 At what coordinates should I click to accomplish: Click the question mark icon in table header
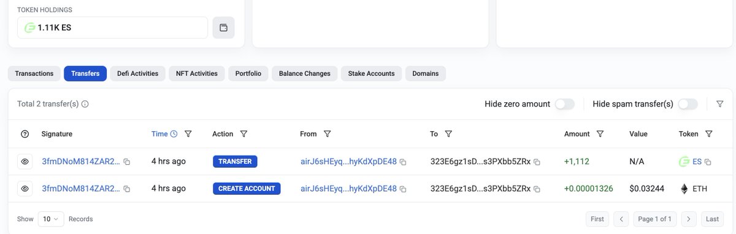pos(25,134)
